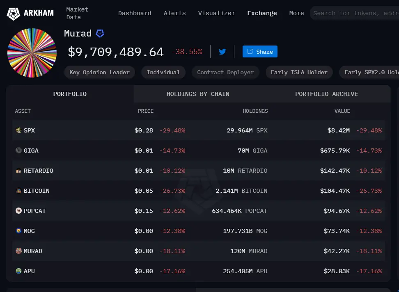
Task: Click the POPCAT token icon
Action: click(x=18, y=211)
